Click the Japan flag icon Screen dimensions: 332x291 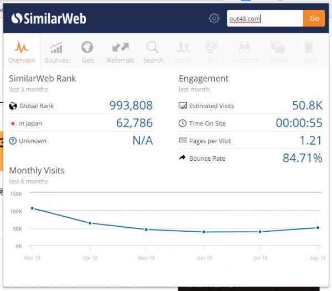click(13, 124)
